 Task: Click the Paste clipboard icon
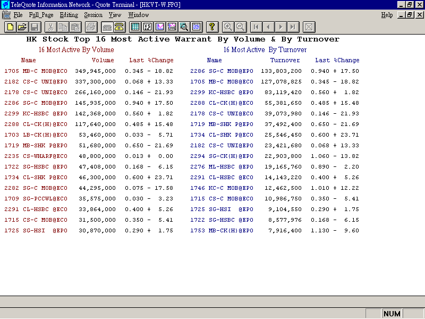[x=75, y=27]
